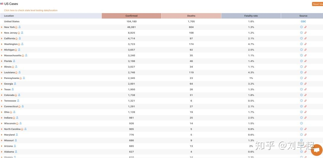323x159 pixels.
Task: Click the blue source icon for New Jersey
Action: click(x=301, y=33)
